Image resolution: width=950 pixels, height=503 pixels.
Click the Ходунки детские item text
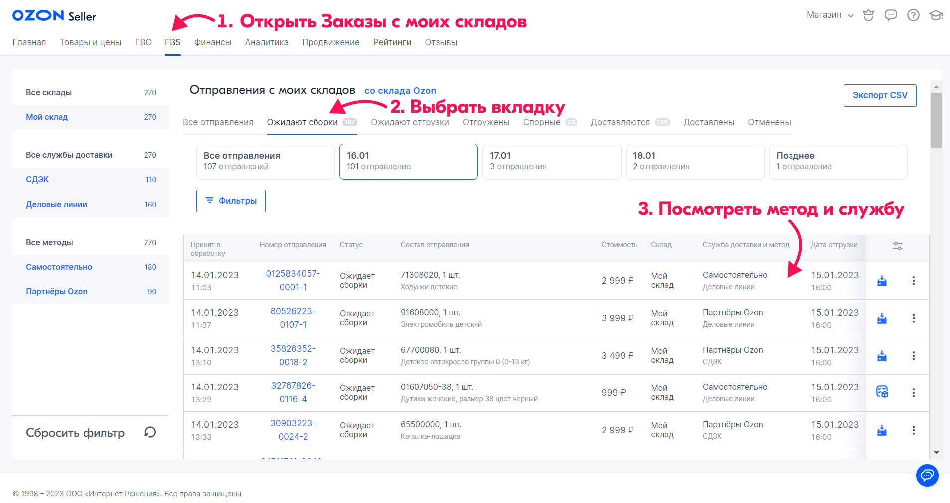coord(429,287)
